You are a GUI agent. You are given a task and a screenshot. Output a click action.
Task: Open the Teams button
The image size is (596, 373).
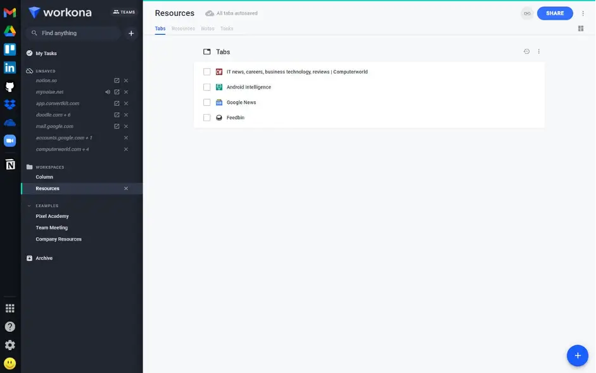[124, 12]
